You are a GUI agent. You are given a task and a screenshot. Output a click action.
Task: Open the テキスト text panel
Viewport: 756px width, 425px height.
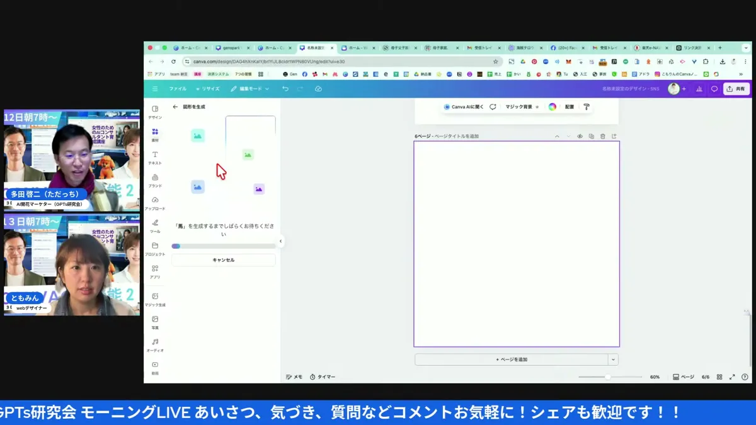point(155,157)
